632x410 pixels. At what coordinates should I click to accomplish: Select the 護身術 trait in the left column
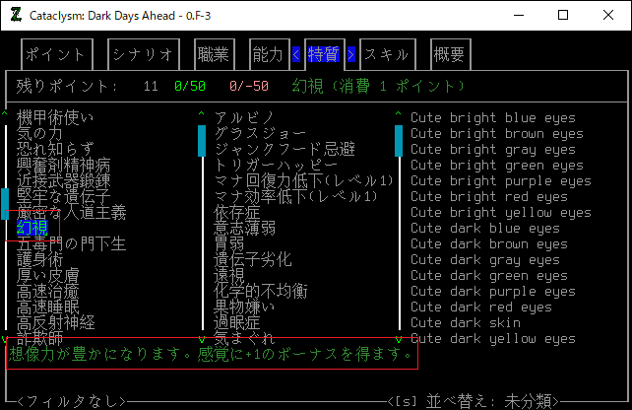(x=40, y=259)
